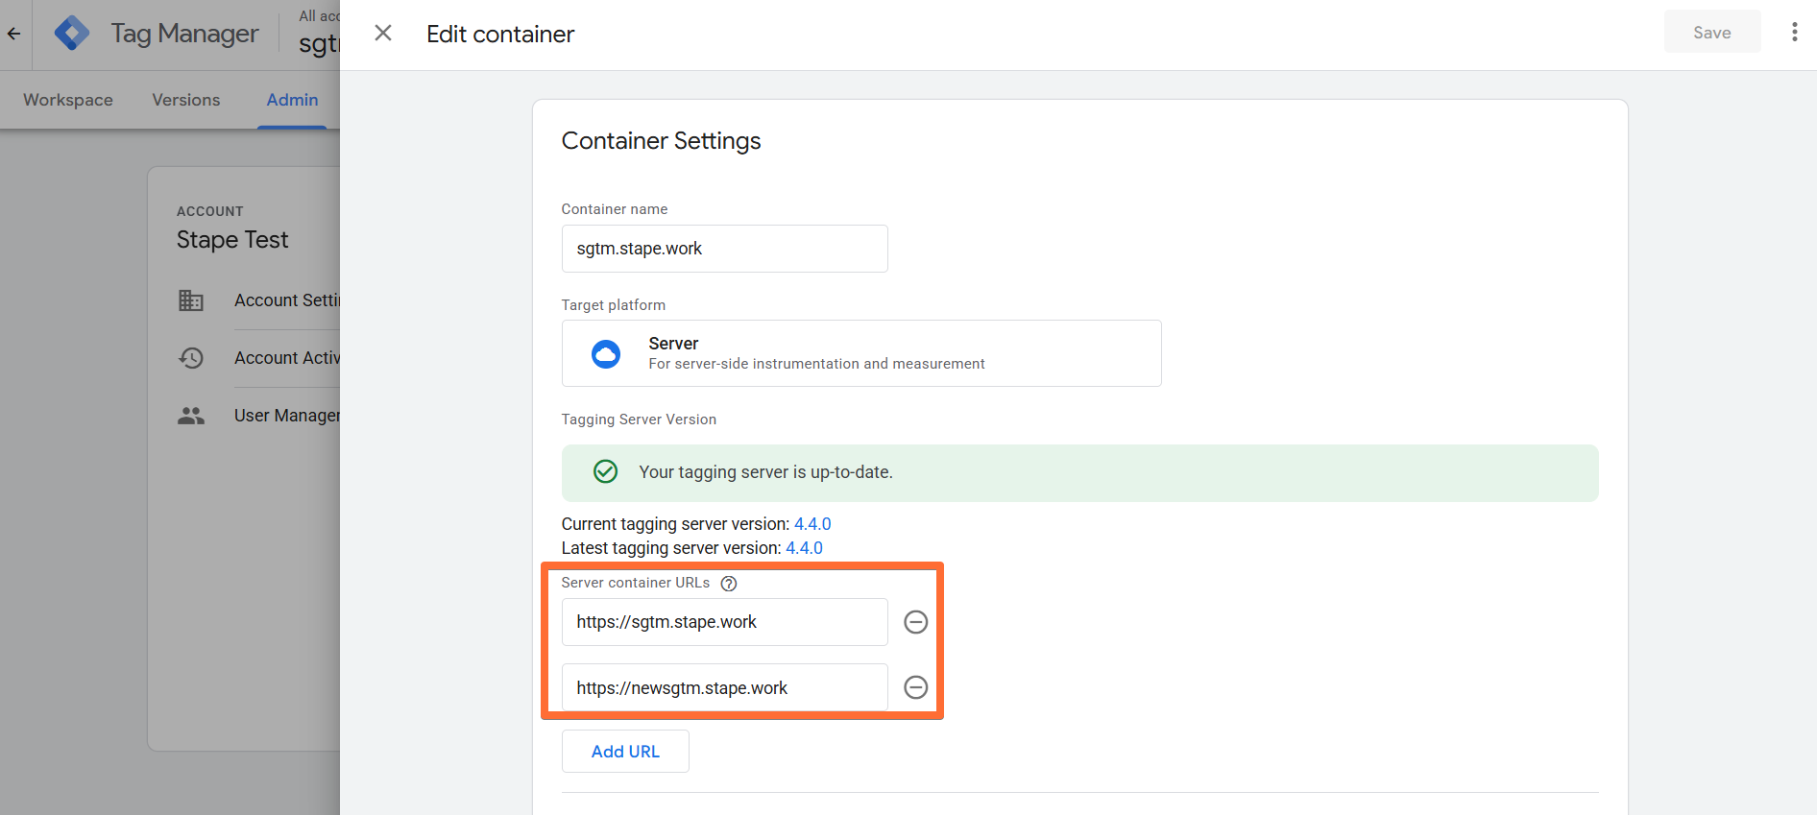This screenshot has width=1817, height=815.
Task: Click the Container name input field
Action: click(724, 249)
